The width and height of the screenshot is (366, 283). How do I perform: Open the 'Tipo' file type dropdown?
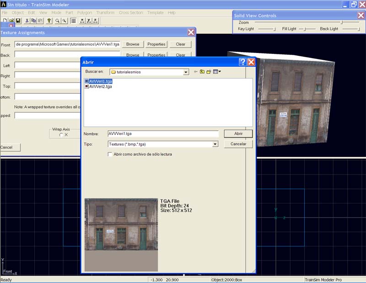(215, 144)
